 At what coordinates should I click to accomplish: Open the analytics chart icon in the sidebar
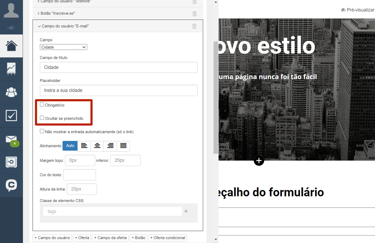pos(11,69)
